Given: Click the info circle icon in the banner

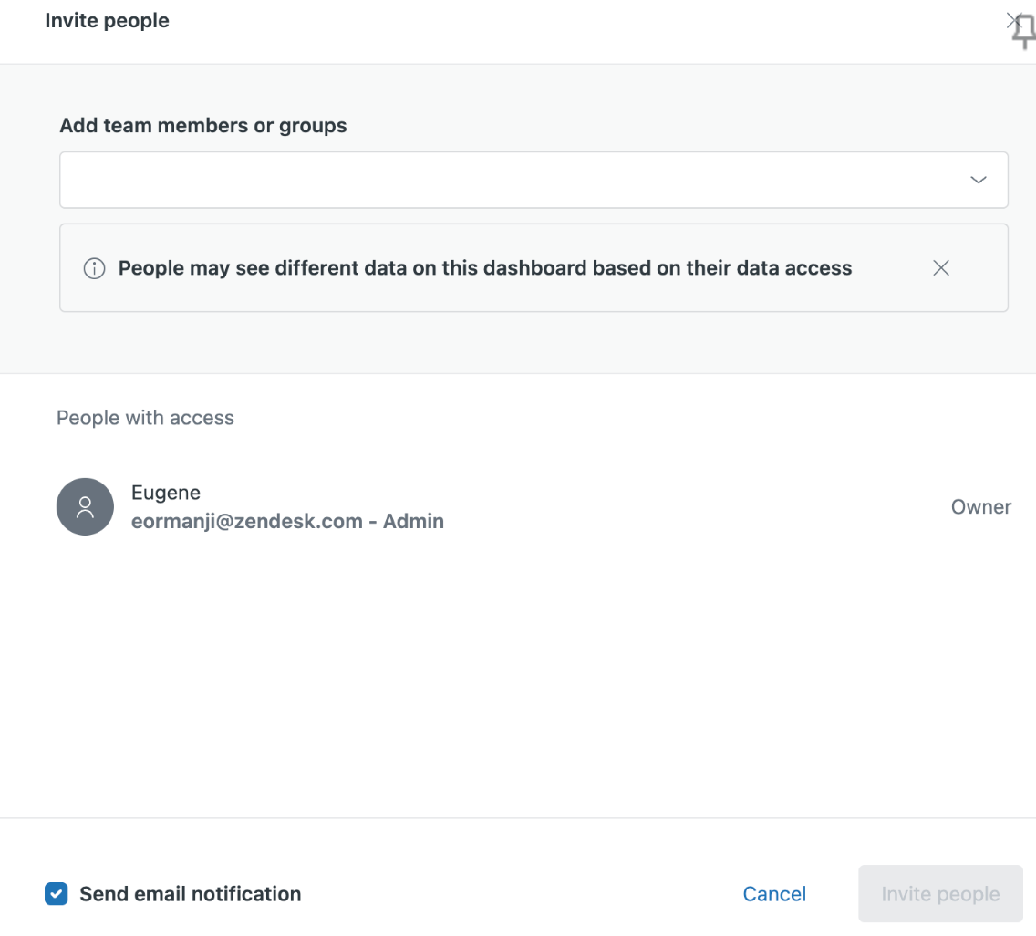Looking at the screenshot, I should click(94, 268).
